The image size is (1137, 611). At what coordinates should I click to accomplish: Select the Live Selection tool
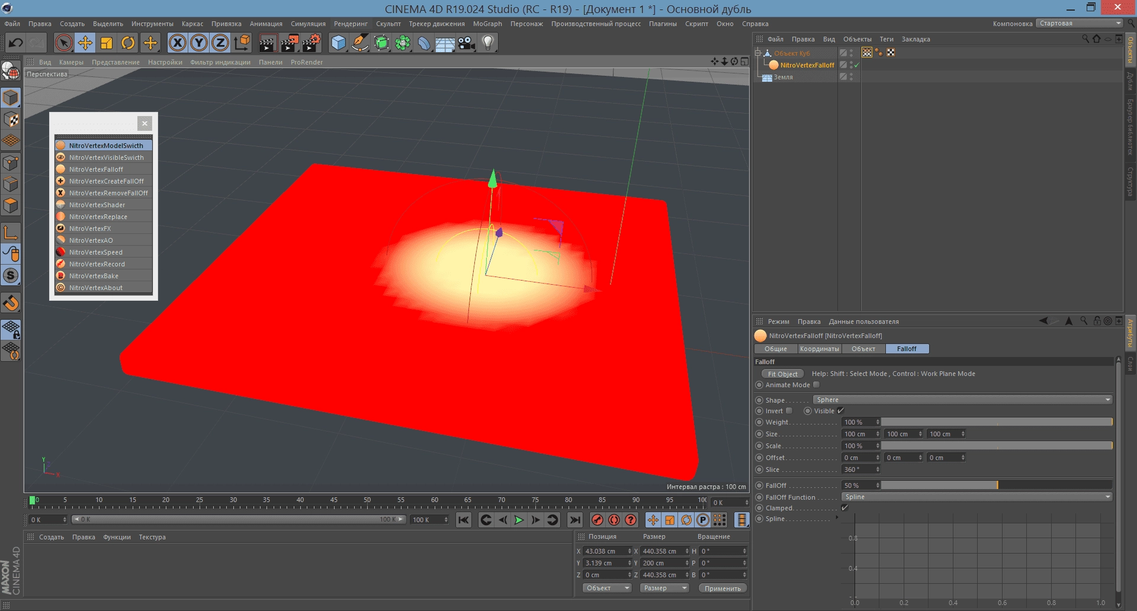(63, 43)
